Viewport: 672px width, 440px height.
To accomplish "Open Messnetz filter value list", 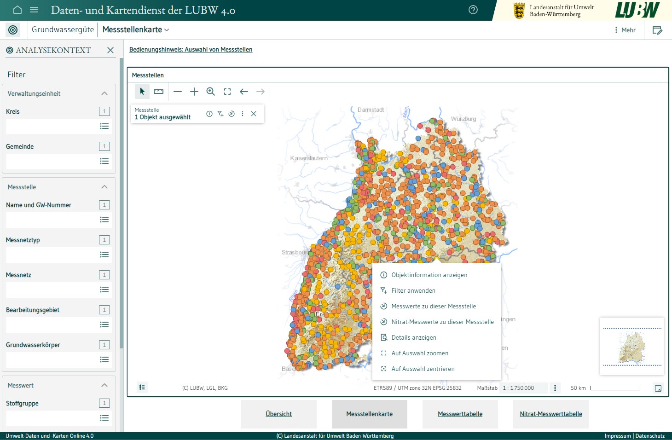I will (104, 289).
